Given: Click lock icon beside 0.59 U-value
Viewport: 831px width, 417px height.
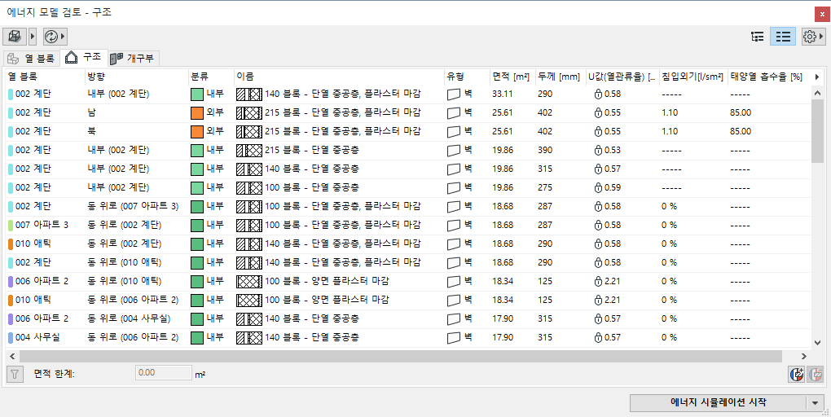Looking at the screenshot, I should coord(598,187).
